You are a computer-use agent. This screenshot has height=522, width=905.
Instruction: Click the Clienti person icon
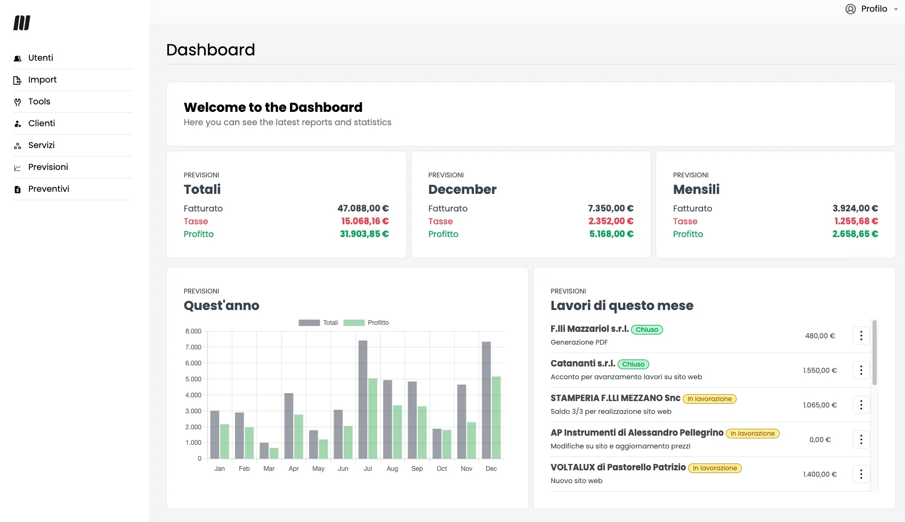click(x=18, y=124)
